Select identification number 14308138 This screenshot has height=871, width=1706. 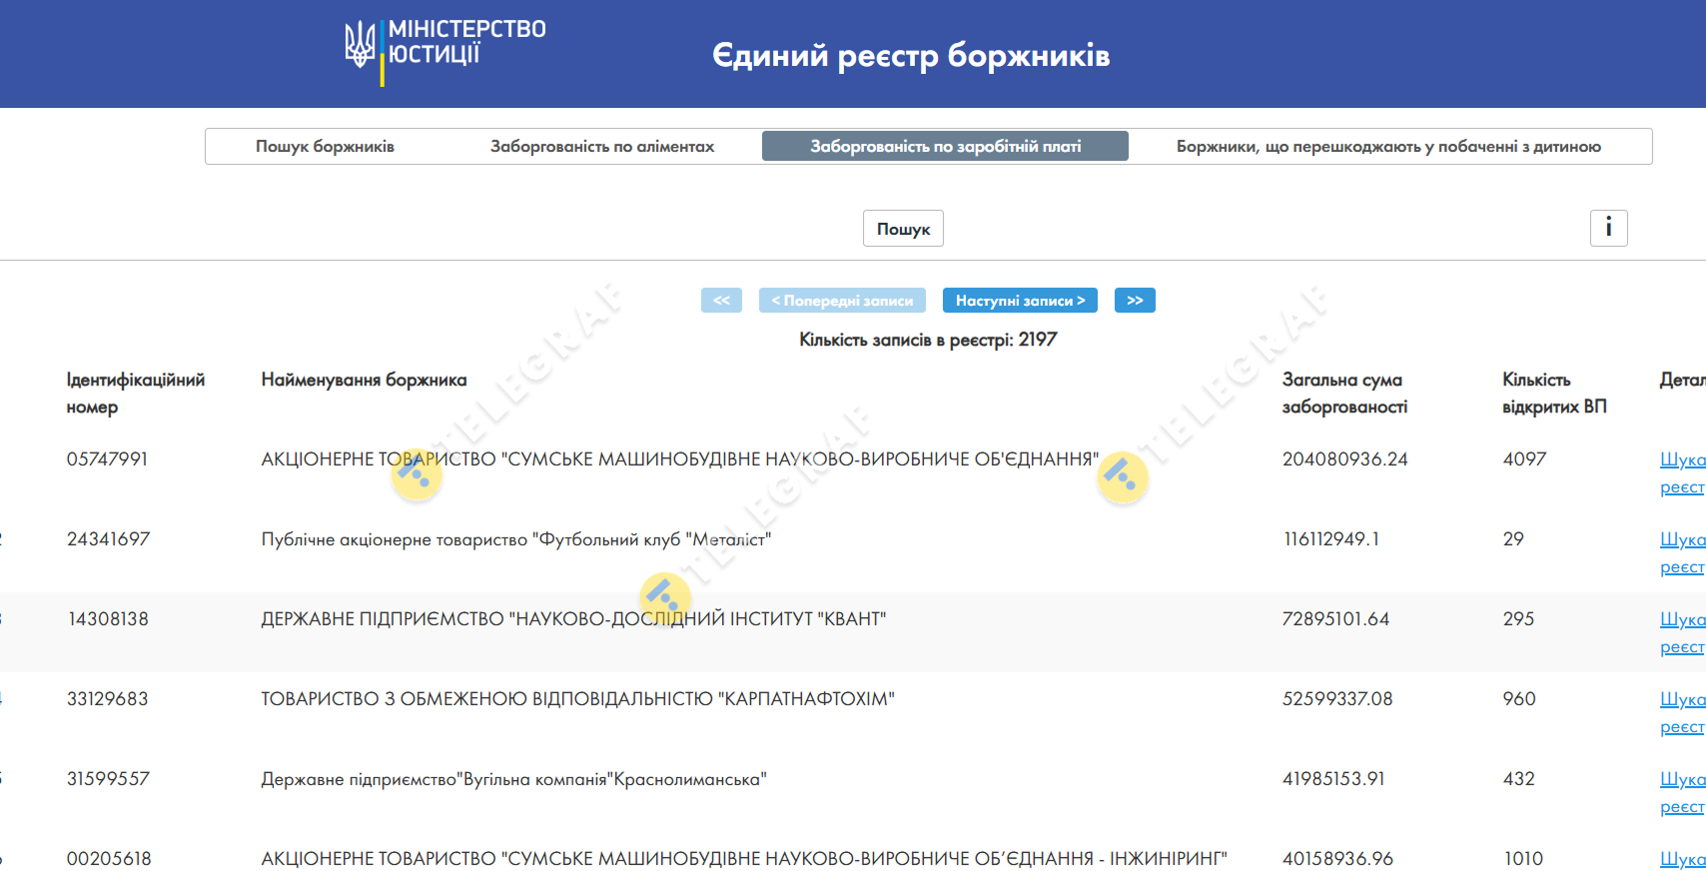(x=108, y=619)
